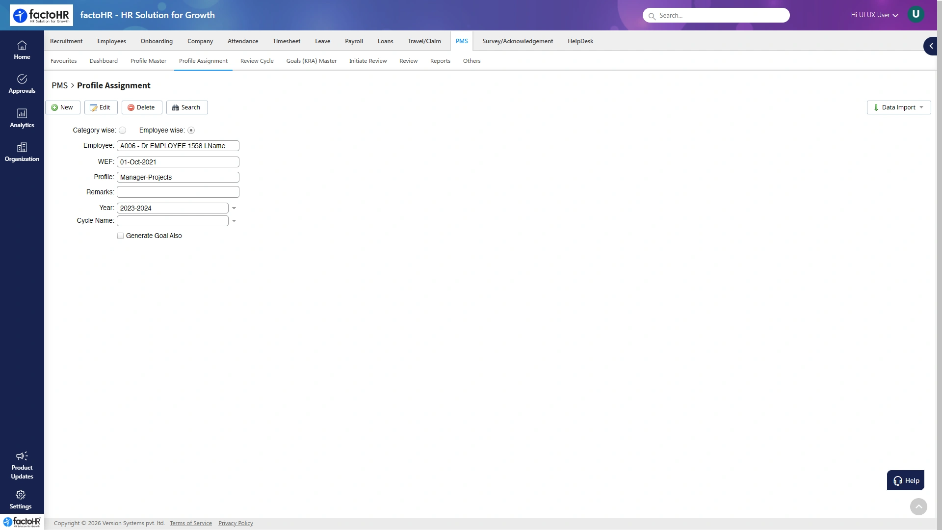Click the Delete button
Viewport: 942px width, 530px height.
(142, 107)
